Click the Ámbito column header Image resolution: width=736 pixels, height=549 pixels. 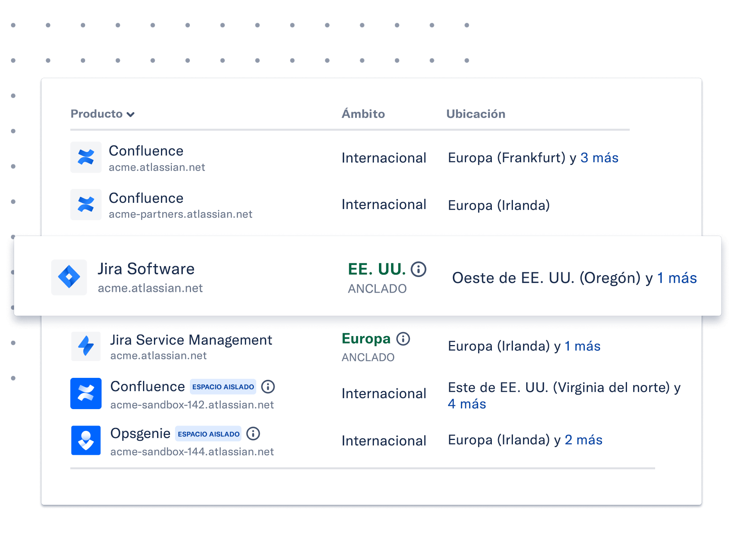tap(363, 114)
